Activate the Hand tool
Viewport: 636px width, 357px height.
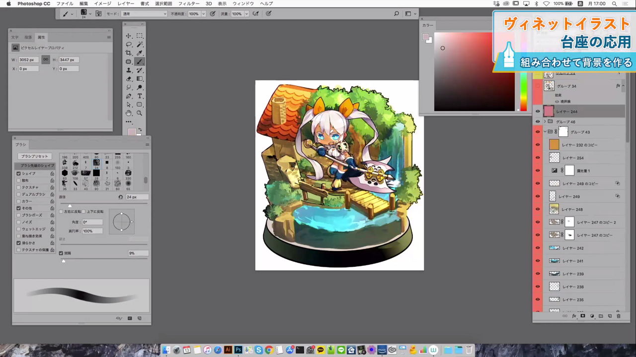tap(129, 113)
